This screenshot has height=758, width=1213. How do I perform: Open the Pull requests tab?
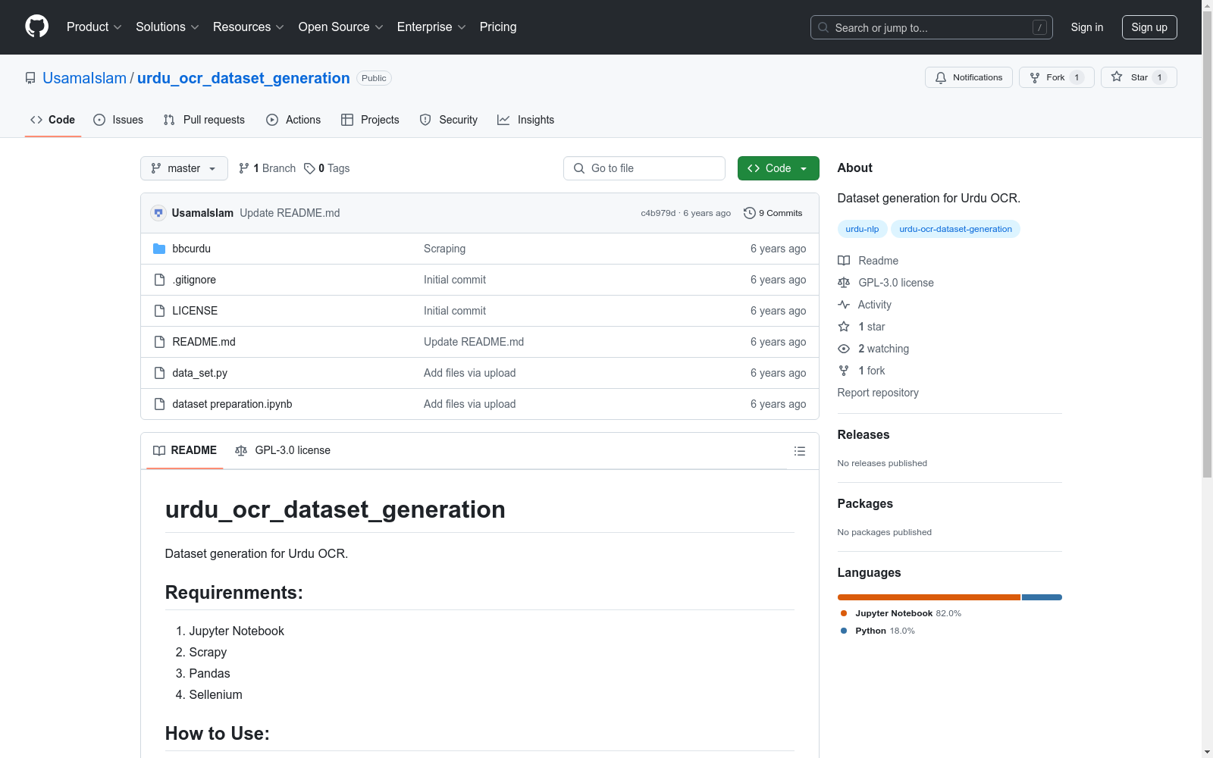click(x=204, y=120)
